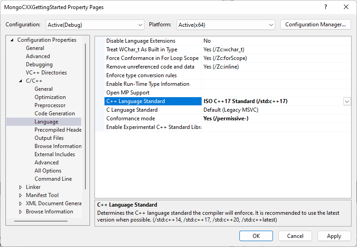Collapse the C/C++ tree node
This screenshot has height=247, width=357.
pos(20,81)
